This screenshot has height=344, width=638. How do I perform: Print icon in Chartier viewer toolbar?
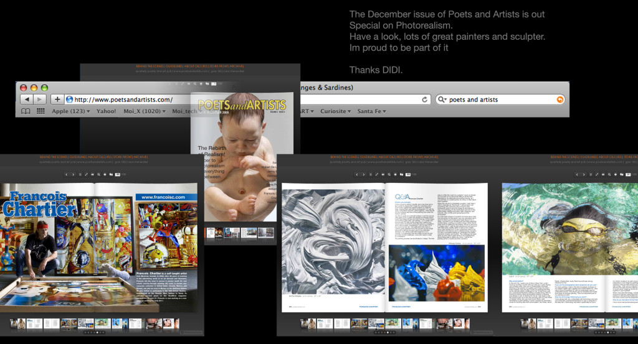tap(105, 175)
